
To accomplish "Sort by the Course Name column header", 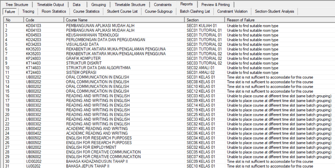I will [x=124, y=20].
